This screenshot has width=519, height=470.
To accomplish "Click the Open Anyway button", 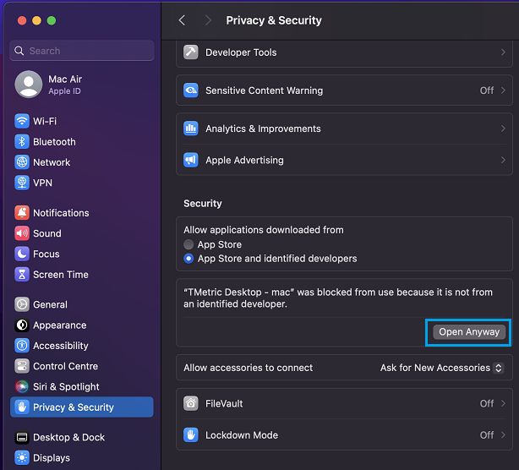I will coord(469,332).
